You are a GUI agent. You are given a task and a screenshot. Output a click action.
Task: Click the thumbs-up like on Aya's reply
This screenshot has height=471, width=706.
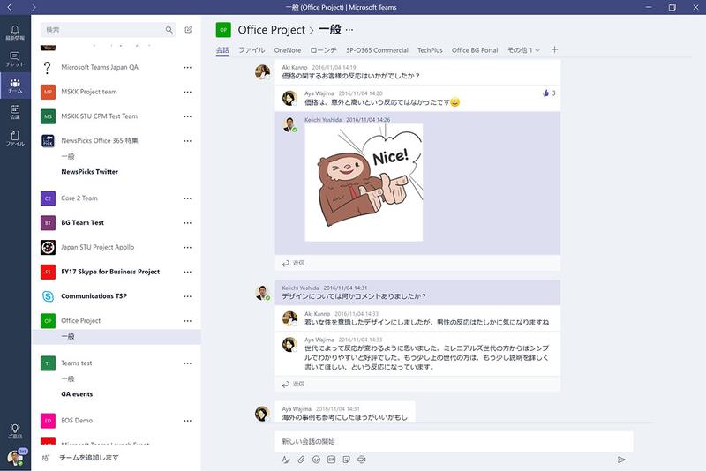click(546, 93)
